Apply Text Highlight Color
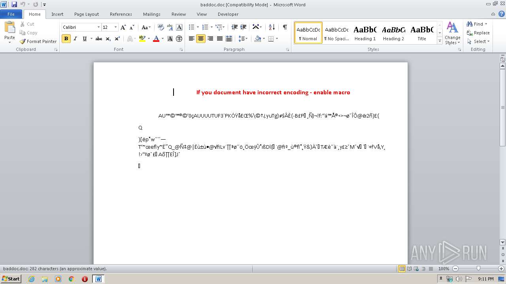 point(142,39)
